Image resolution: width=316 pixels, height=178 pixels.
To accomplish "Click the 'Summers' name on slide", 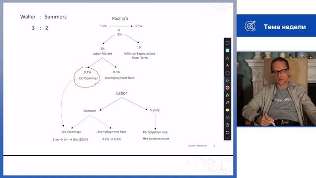I will (55, 17).
